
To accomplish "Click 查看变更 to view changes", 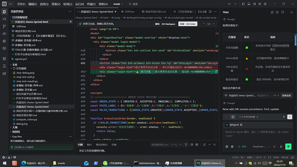I will click(x=286, y=96).
